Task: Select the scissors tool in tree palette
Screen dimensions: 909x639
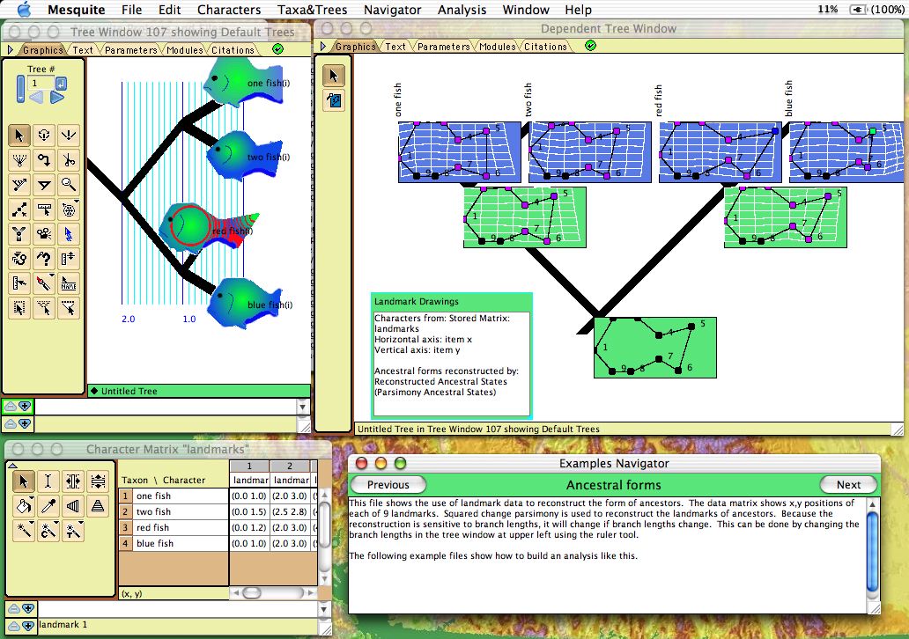Action: click(69, 160)
